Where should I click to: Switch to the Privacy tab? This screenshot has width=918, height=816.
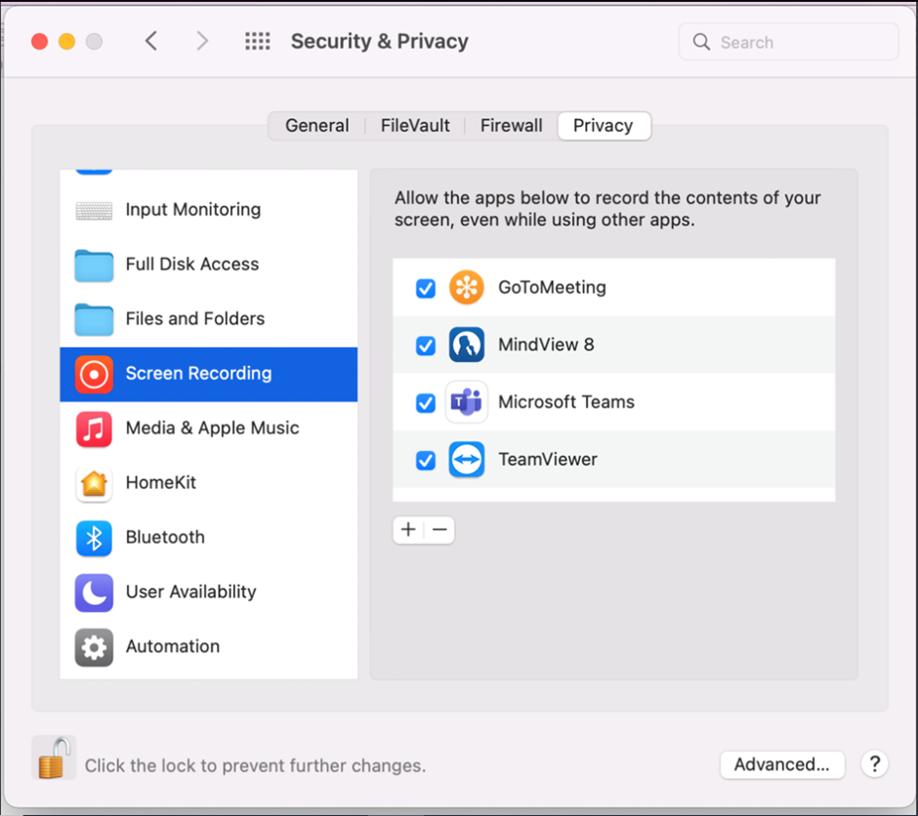pyautogui.click(x=604, y=125)
